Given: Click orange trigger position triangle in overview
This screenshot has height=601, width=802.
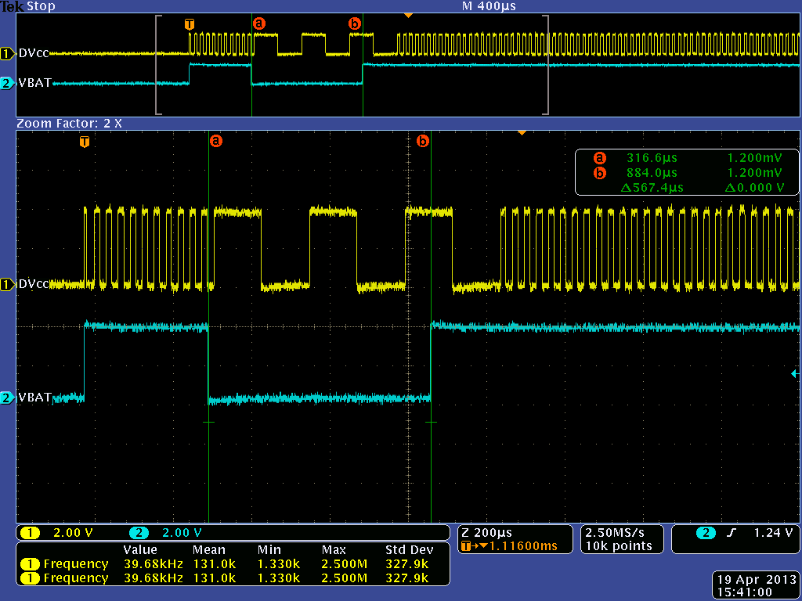Looking at the screenshot, I should 407,16.
